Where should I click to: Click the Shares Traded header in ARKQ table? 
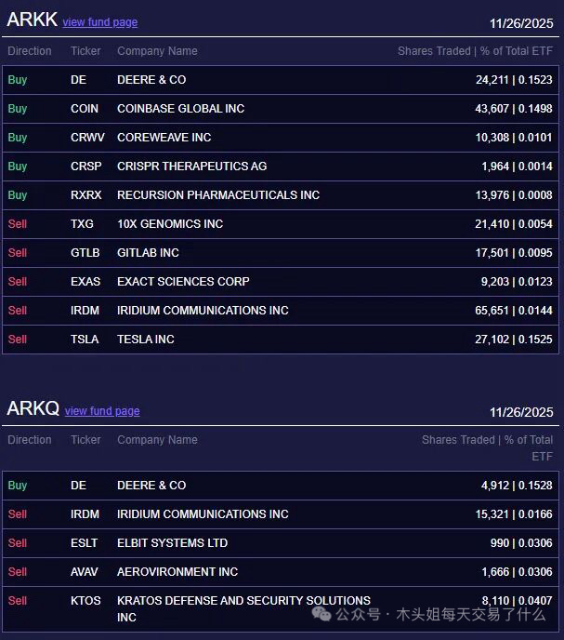pyautogui.click(x=487, y=447)
